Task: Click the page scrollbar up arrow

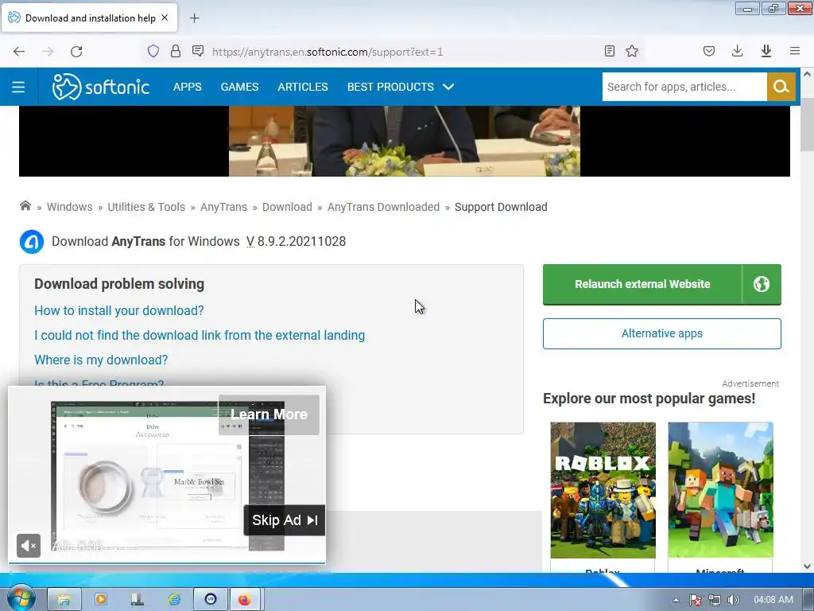Action: tap(808, 74)
